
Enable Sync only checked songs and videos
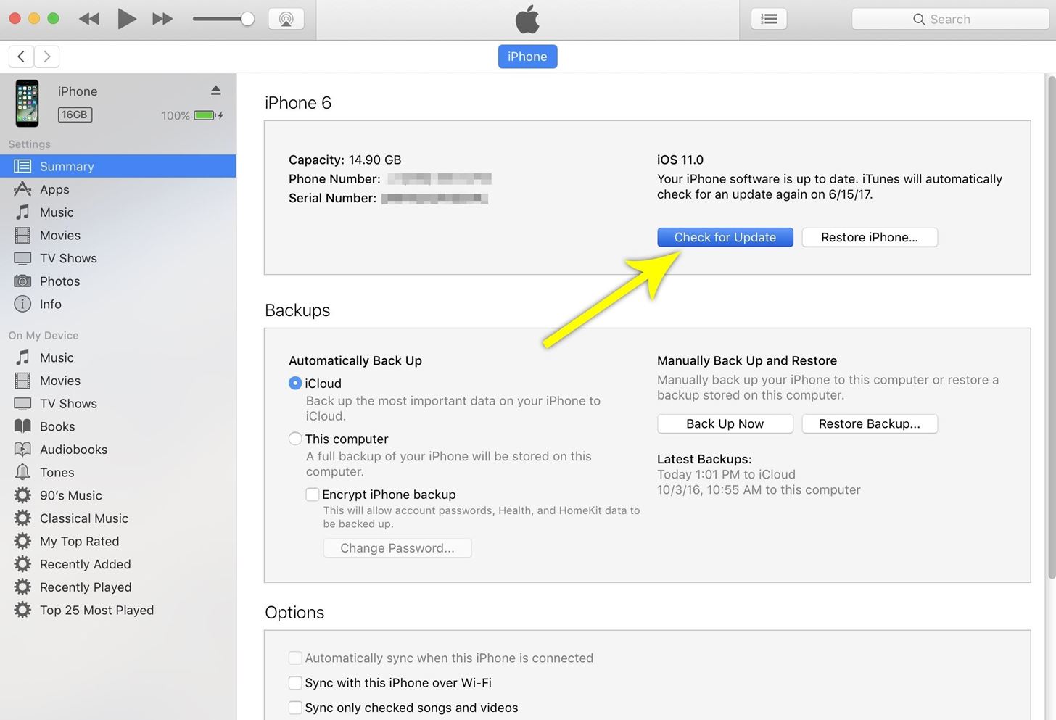[x=295, y=708]
